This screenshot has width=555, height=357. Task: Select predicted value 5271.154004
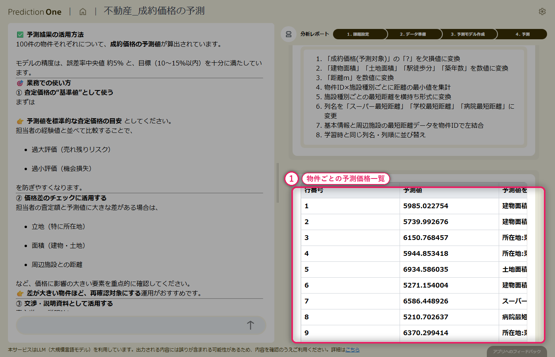point(426,285)
